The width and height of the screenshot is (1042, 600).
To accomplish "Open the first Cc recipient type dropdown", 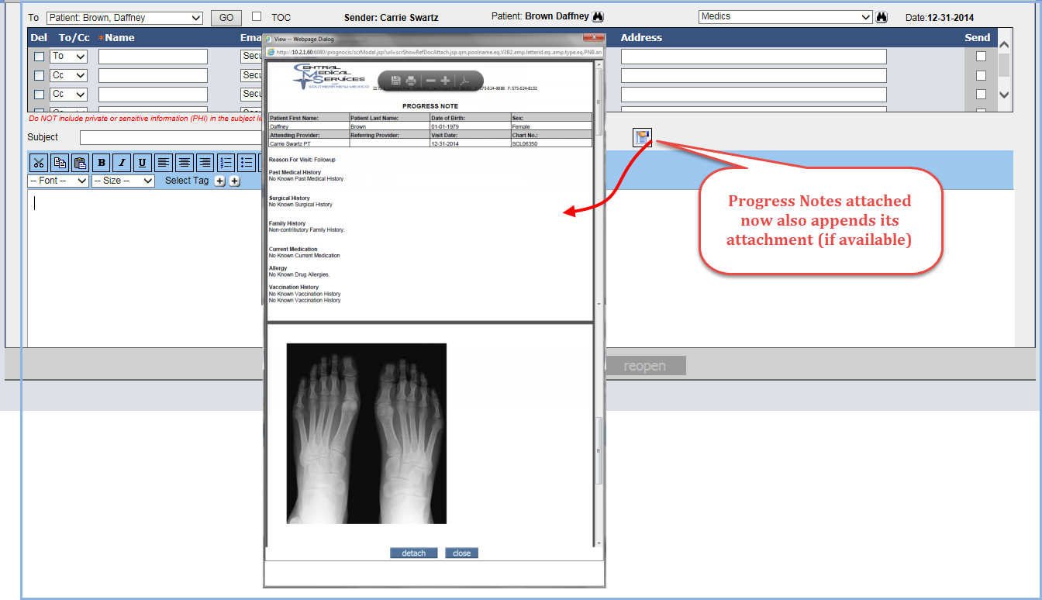I will [x=69, y=75].
